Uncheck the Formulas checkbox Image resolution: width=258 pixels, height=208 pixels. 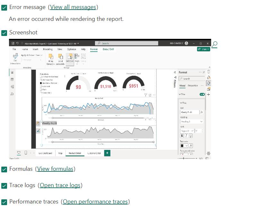point(4,169)
